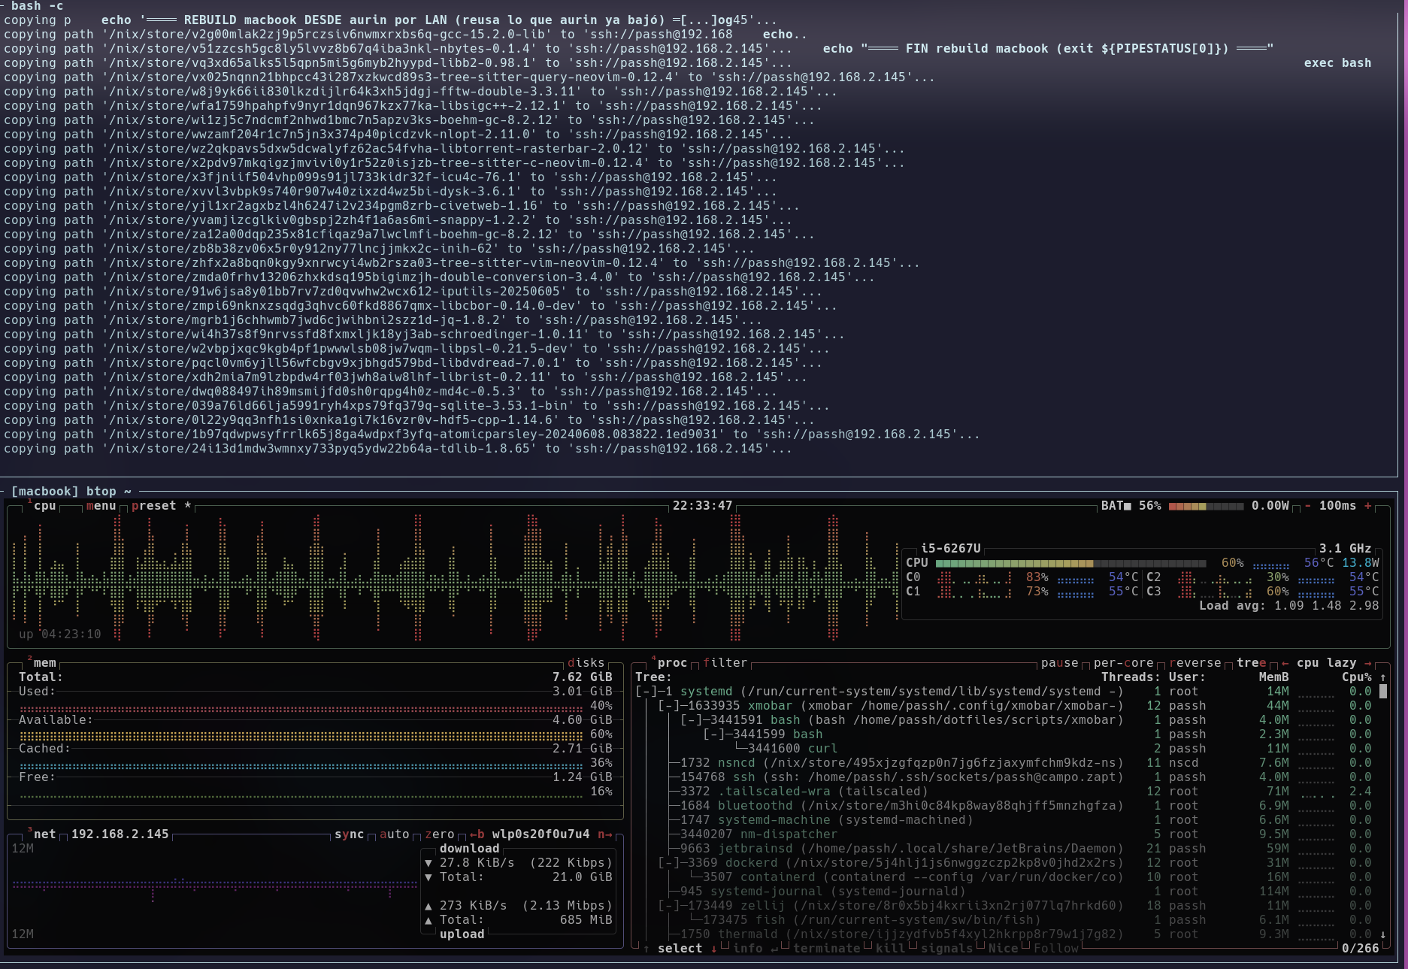This screenshot has height=969, width=1408.
Task: Toggle per-core process CPU usage
Action: tap(1123, 663)
